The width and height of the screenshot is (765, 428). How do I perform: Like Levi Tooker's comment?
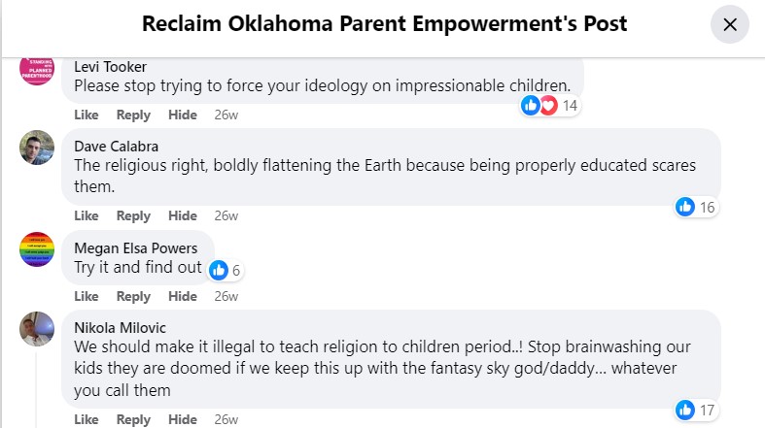coord(87,115)
